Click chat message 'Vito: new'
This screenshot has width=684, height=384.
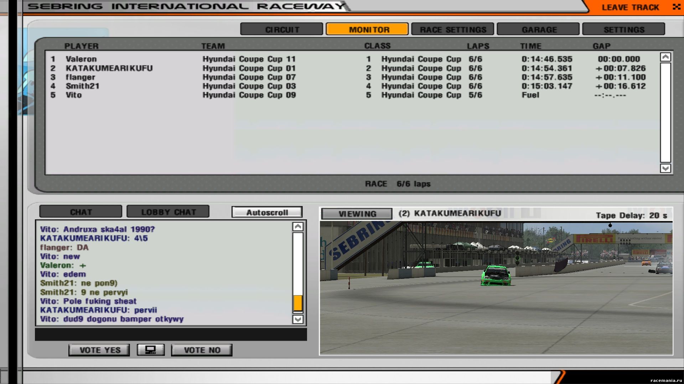(x=60, y=256)
